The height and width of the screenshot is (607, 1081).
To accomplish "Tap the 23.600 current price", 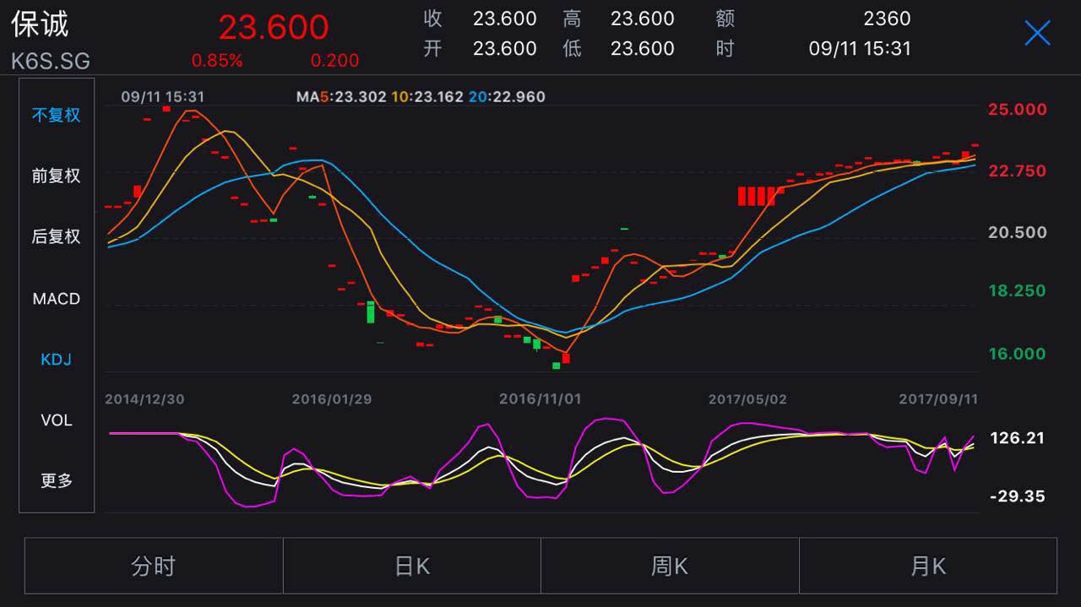I will click(x=274, y=27).
